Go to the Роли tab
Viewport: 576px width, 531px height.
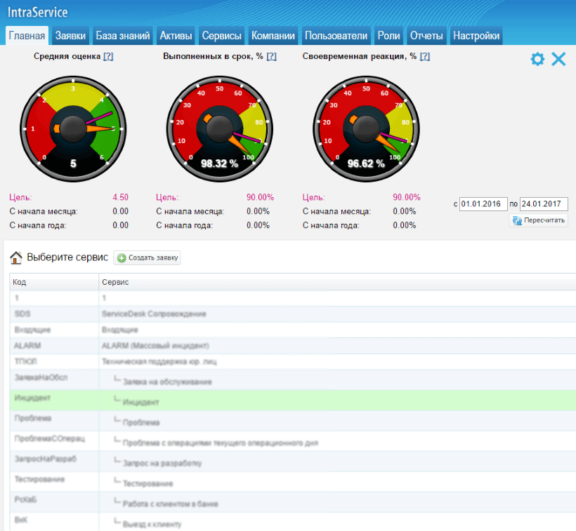pyautogui.click(x=388, y=36)
